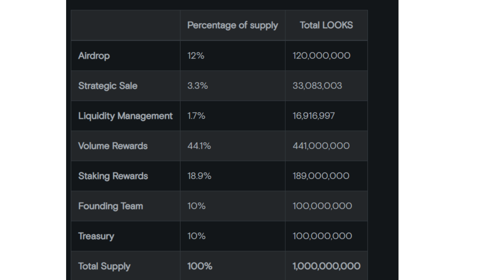Click the Founding Team row label
The width and height of the screenshot is (499, 280).
[x=110, y=206]
